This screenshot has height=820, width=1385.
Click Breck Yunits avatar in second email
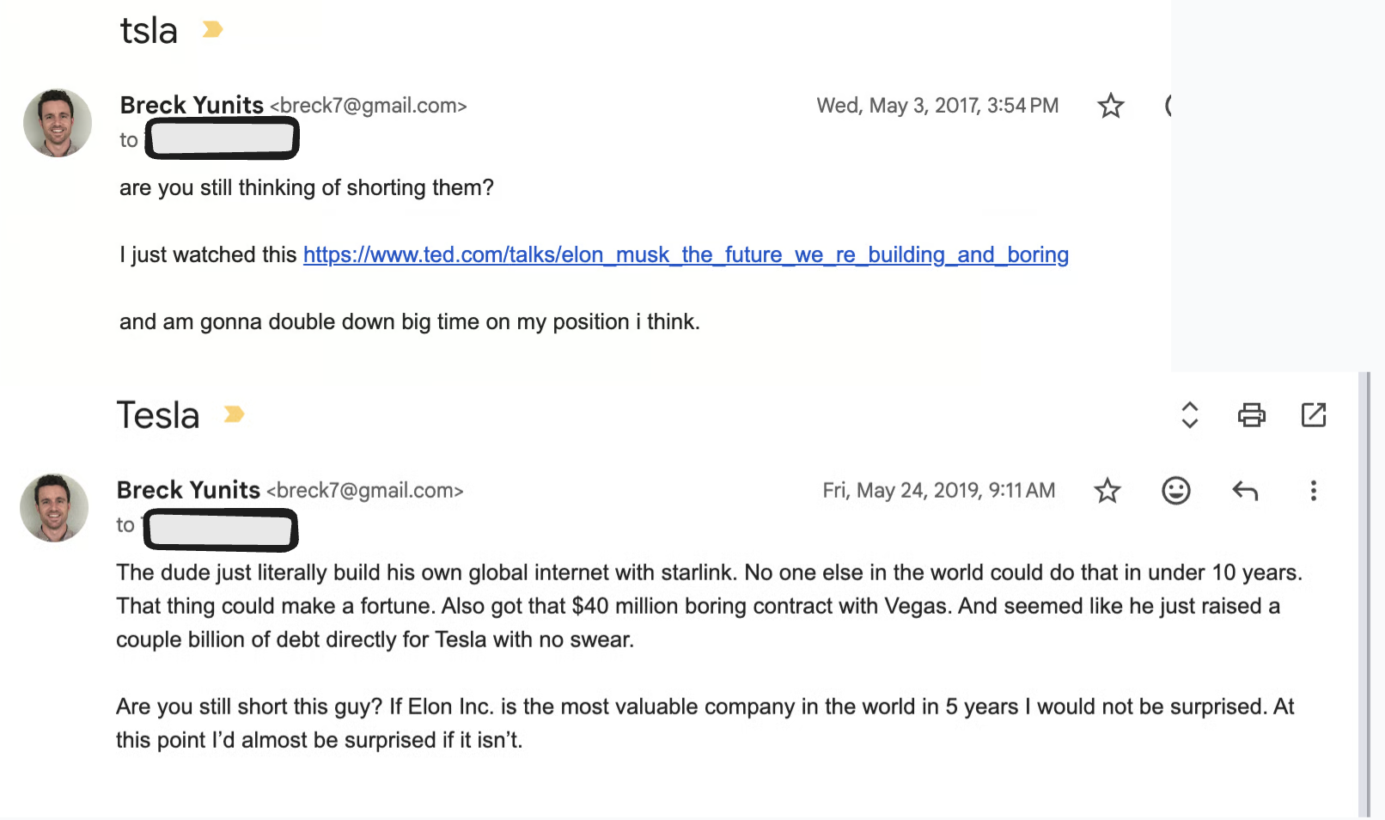[54, 508]
